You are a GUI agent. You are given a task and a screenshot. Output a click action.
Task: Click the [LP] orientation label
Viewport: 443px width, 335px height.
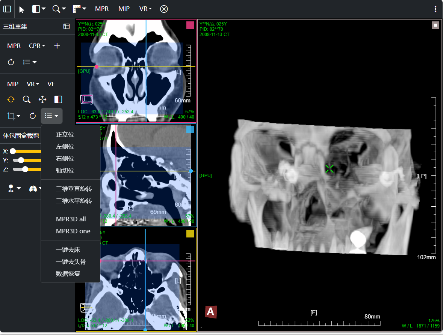(x=421, y=176)
